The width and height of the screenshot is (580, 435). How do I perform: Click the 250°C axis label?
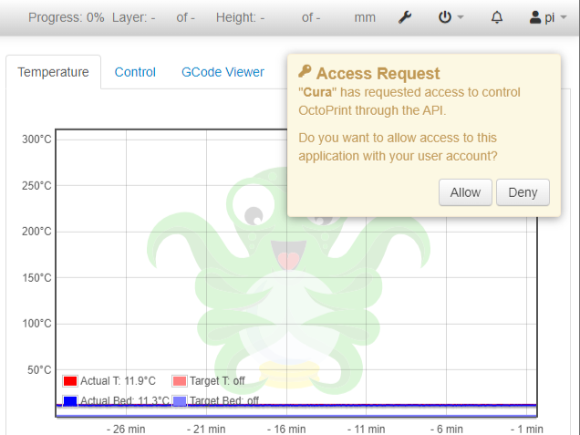(36, 186)
